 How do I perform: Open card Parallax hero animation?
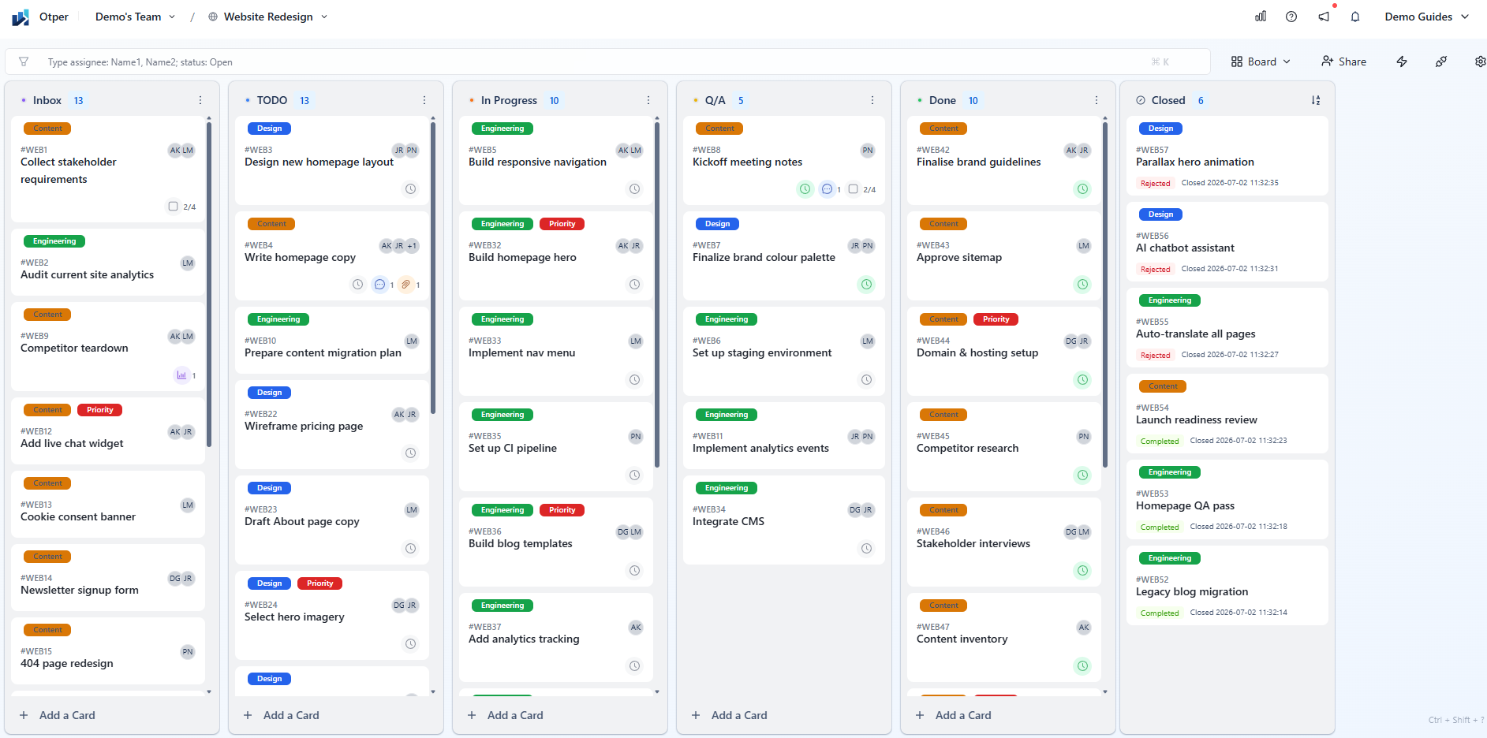click(x=1227, y=156)
